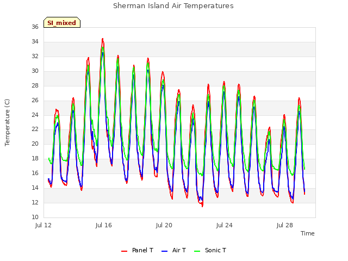Click the Time axis label

point(308,233)
